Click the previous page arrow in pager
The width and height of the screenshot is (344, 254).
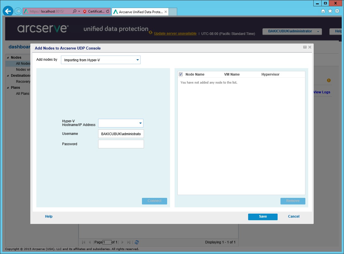coord(90,242)
